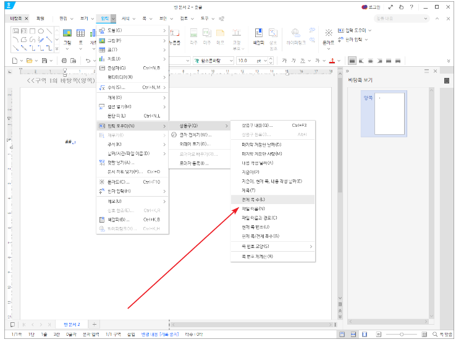The height and width of the screenshot is (342, 456).
Task: Click the 로그인 login button
Action: click(x=371, y=7)
